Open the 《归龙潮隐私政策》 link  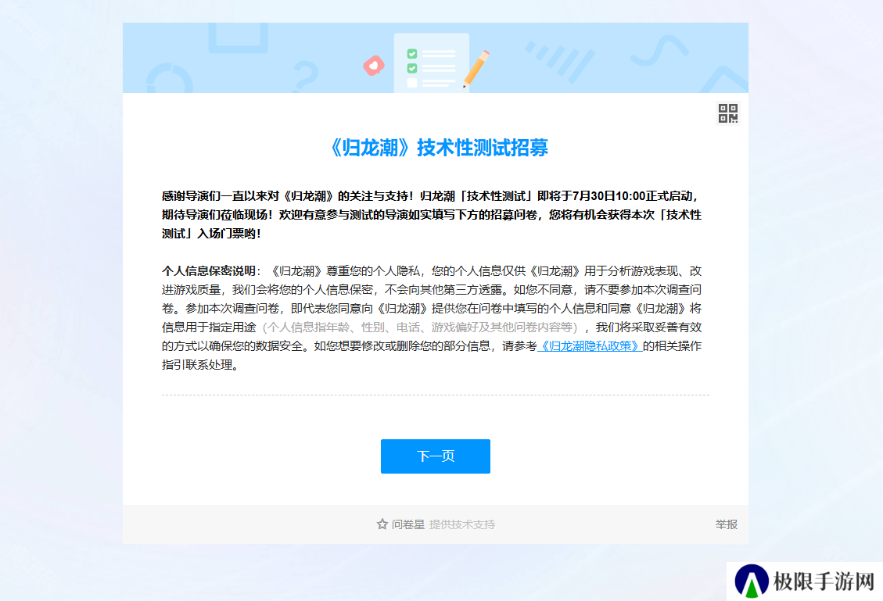tap(590, 346)
